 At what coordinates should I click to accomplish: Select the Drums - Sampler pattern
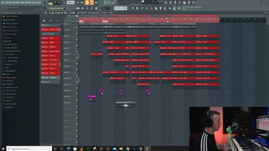click(50, 78)
